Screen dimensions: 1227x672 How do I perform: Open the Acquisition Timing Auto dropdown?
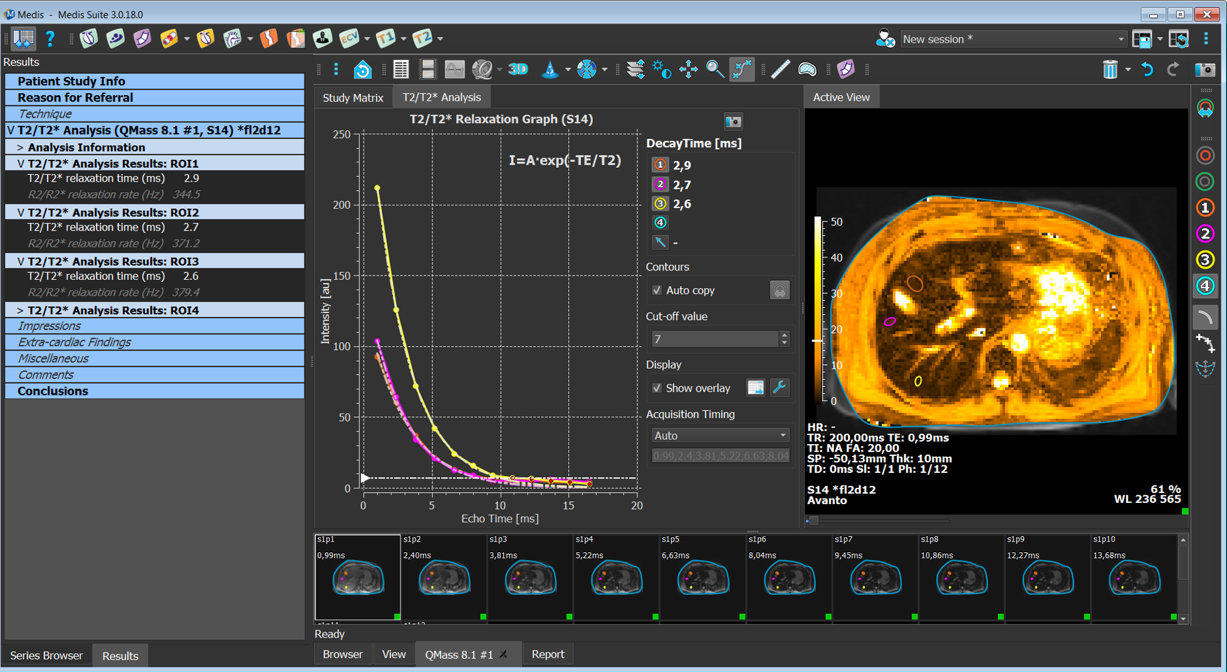(x=719, y=435)
